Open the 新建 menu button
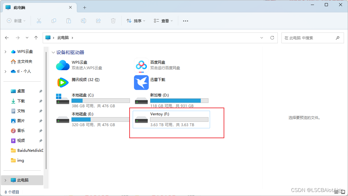This screenshot has height=196, width=348. [x=16, y=21]
